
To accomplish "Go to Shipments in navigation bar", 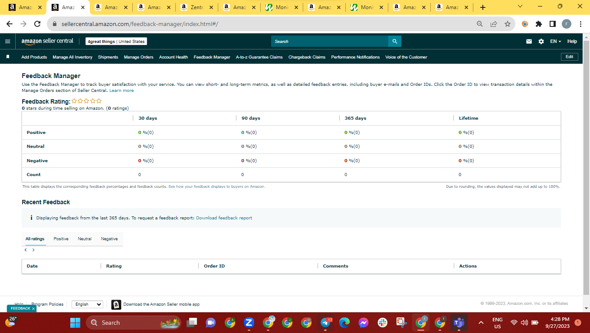I will point(108,57).
